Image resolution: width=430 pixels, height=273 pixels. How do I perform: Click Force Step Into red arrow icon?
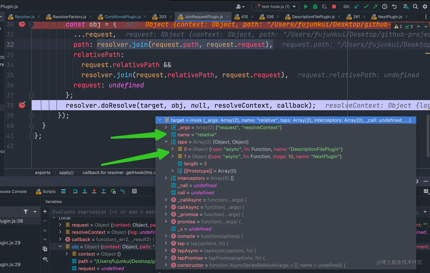pyautogui.click(x=94, y=191)
